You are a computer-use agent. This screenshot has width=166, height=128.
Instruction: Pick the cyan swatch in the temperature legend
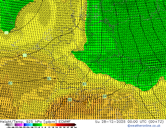click(32, 125)
